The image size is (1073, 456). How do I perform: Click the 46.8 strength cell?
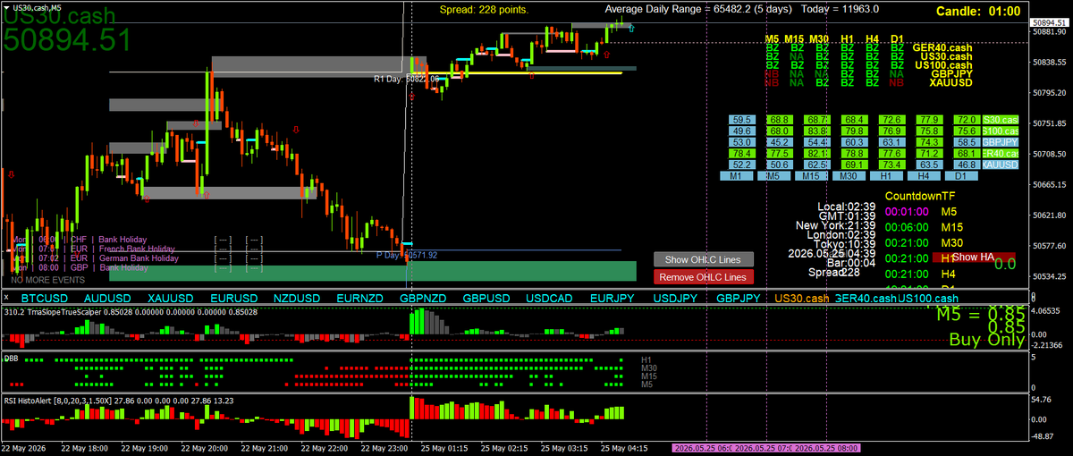click(x=966, y=165)
